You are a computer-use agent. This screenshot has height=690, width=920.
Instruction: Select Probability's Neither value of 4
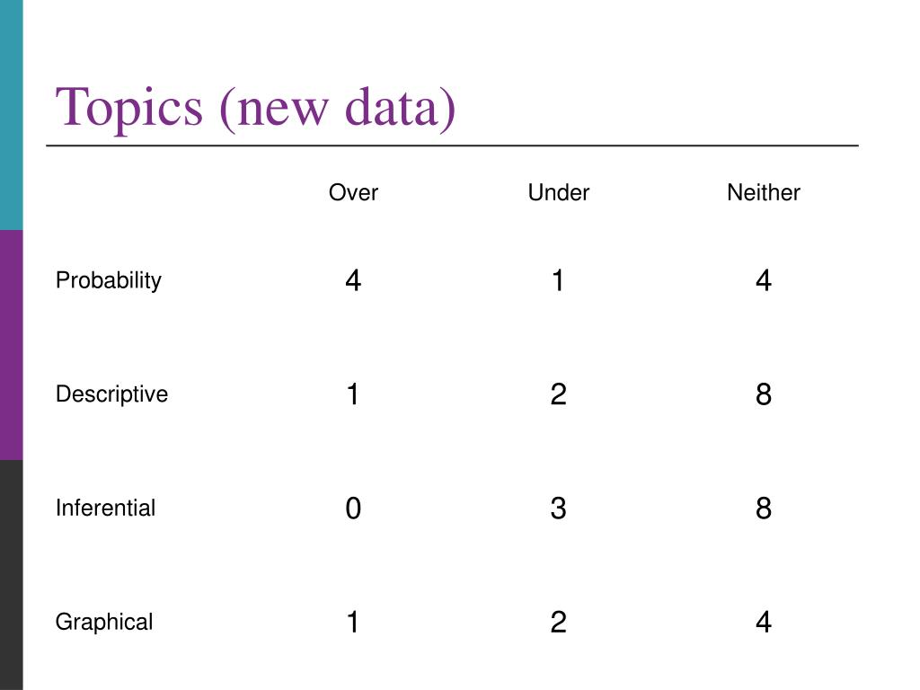764,280
